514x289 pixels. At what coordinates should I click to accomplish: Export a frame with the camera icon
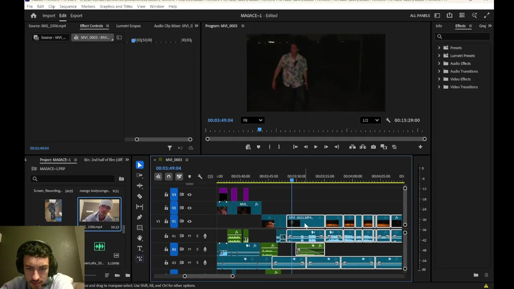(x=373, y=147)
